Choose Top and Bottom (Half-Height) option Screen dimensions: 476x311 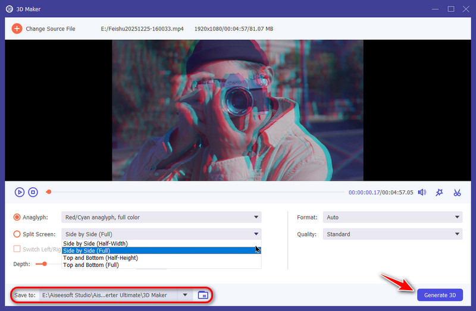(x=101, y=257)
